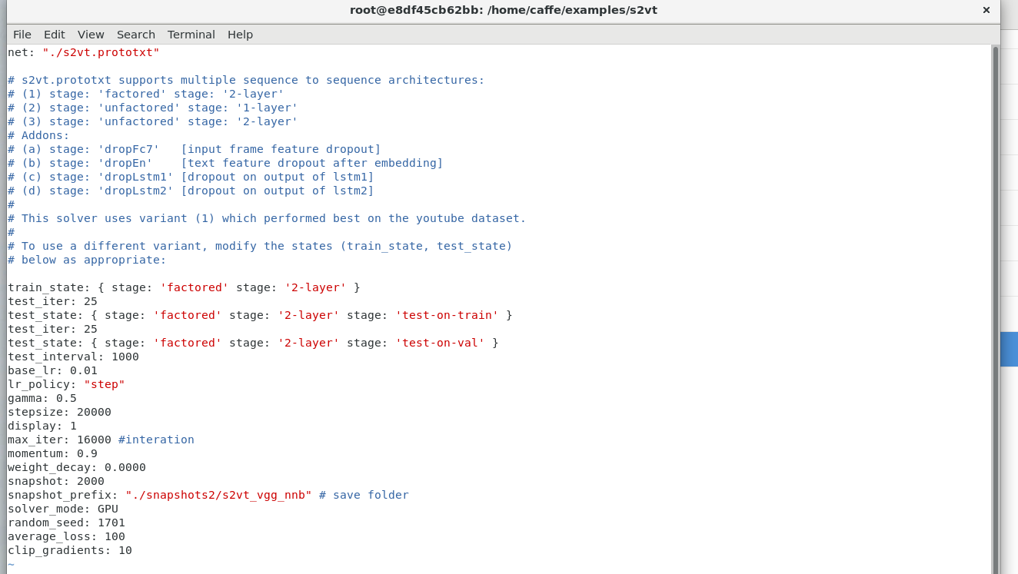The height and width of the screenshot is (574, 1018).
Task: Click the net prototxt path string
Action: (101, 52)
